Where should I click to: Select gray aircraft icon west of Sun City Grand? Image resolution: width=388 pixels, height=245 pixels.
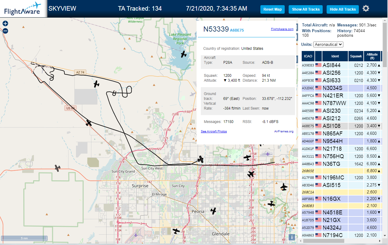(58, 168)
